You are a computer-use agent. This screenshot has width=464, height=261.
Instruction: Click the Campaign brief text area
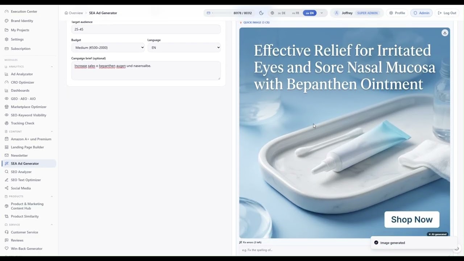coord(146,71)
